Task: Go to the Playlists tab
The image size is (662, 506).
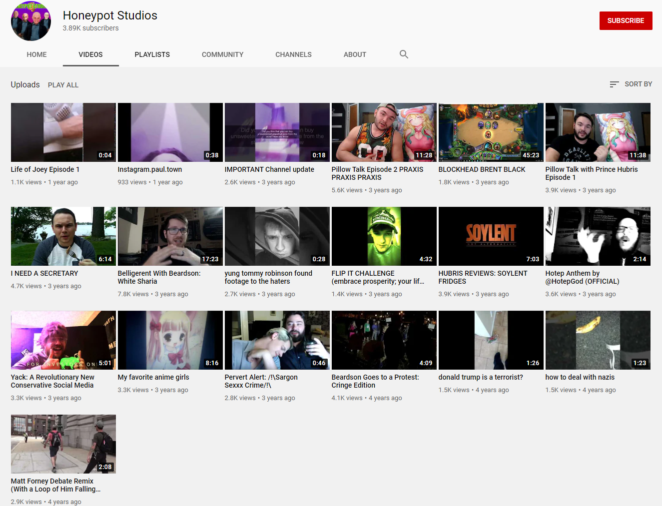Action: coord(152,54)
